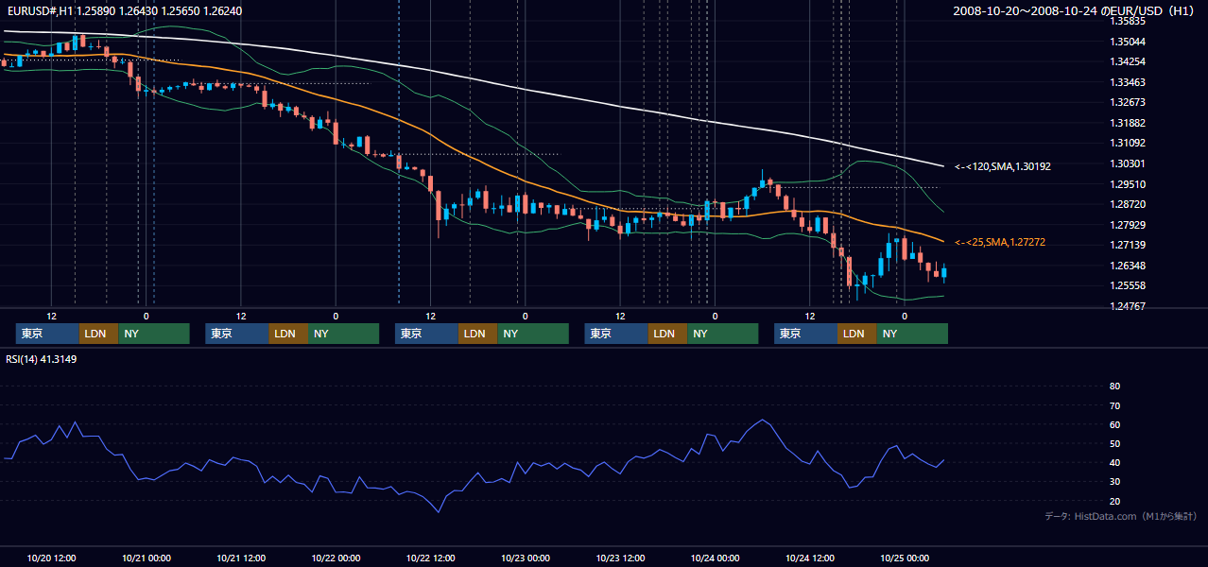Select the <-<25,SMA,1.27272 label

point(999,243)
